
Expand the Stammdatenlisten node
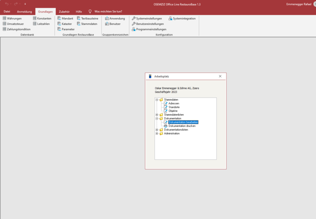[x=156, y=114]
